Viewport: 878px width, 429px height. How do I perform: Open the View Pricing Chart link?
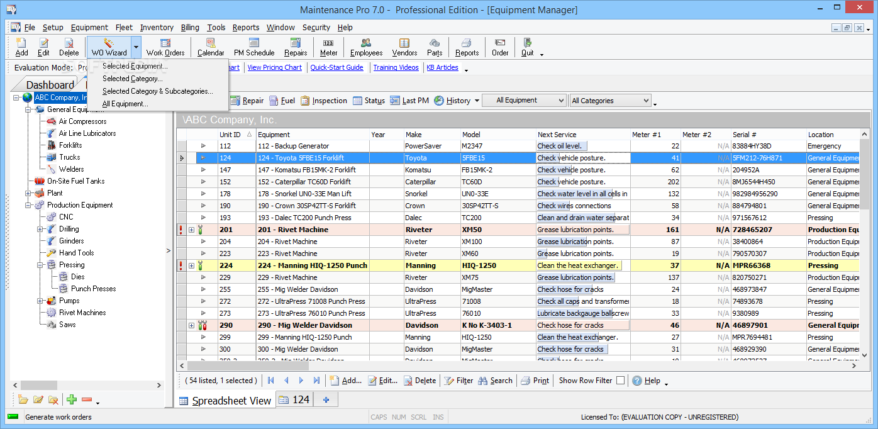[275, 67]
